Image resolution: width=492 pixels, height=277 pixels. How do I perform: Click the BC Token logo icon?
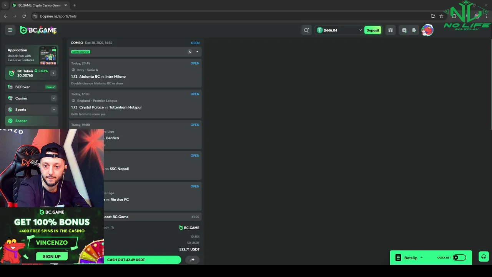click(12, 73)
